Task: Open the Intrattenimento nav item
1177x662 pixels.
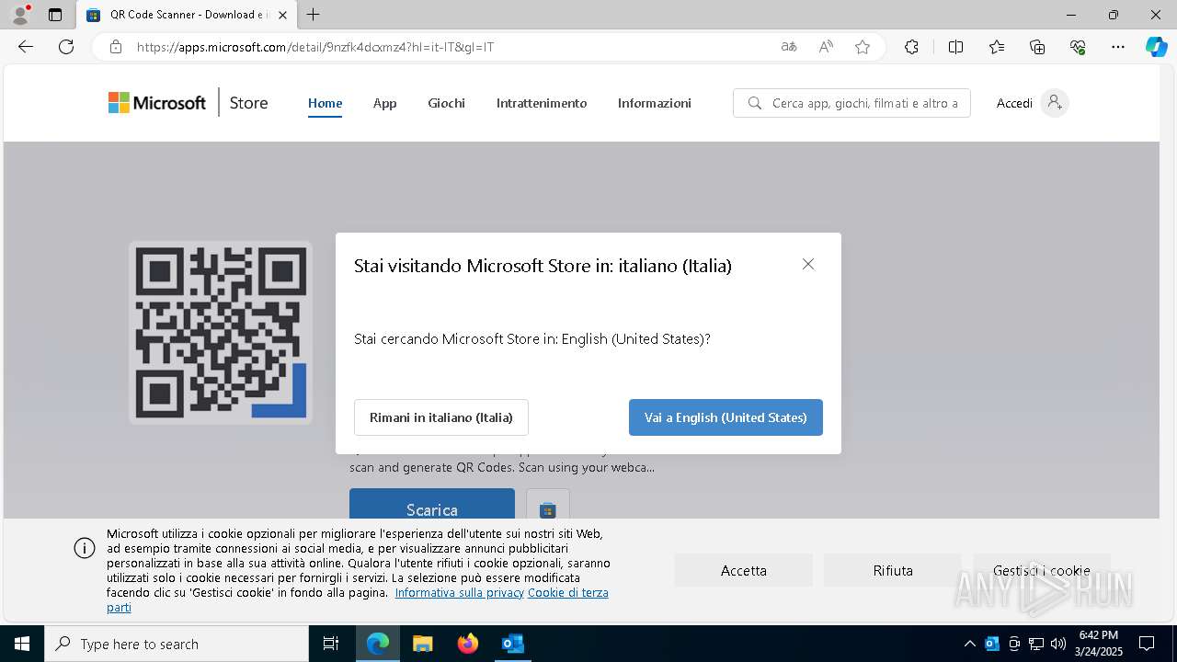Action: (542, 103)
